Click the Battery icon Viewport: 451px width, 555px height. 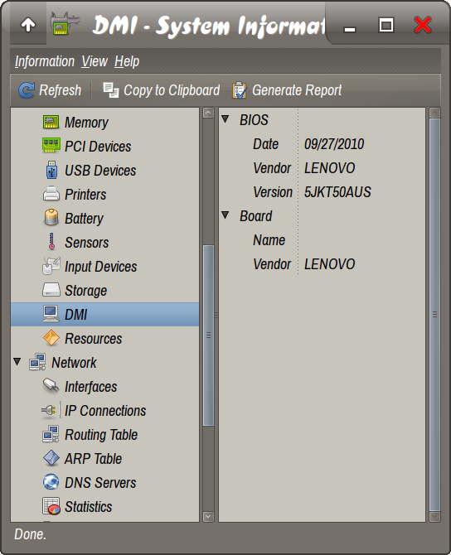51,218
